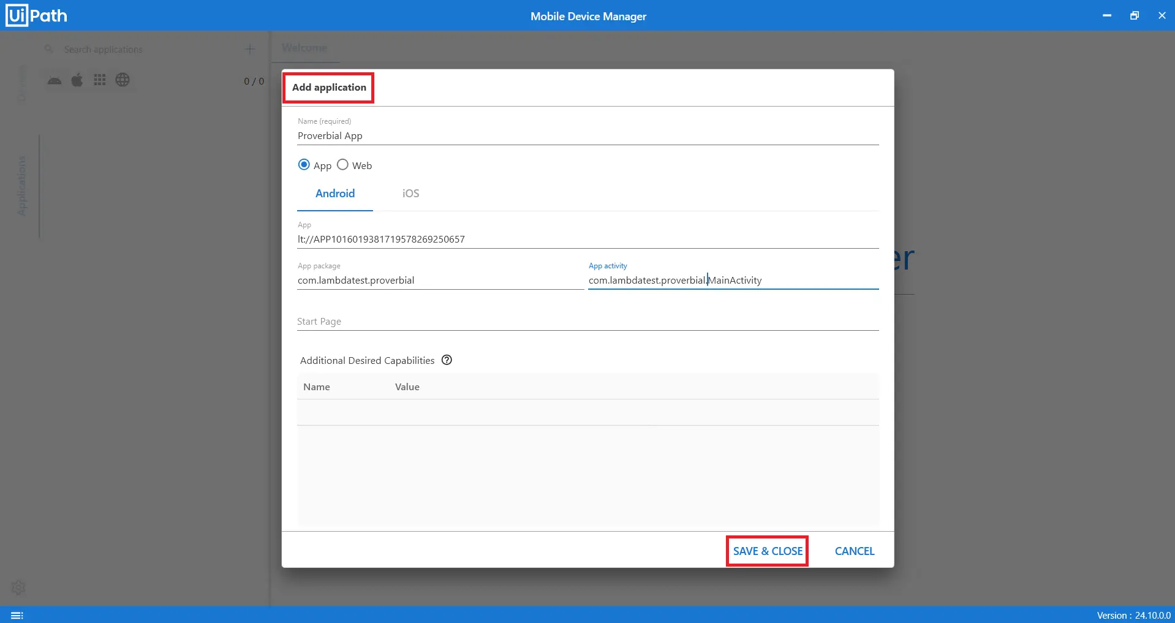Select the Web radio button

point(342,165)
